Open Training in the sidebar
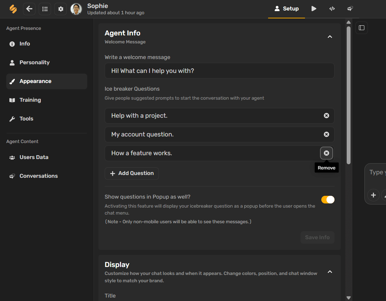The height and width of the screenshot is (301, 386). point(47,100)
